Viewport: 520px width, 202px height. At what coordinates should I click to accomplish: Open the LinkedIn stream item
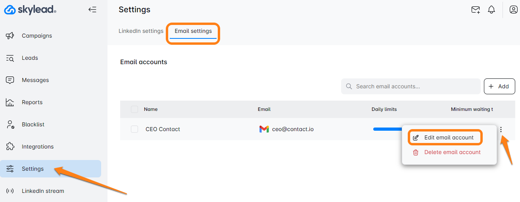pos(42,191)
